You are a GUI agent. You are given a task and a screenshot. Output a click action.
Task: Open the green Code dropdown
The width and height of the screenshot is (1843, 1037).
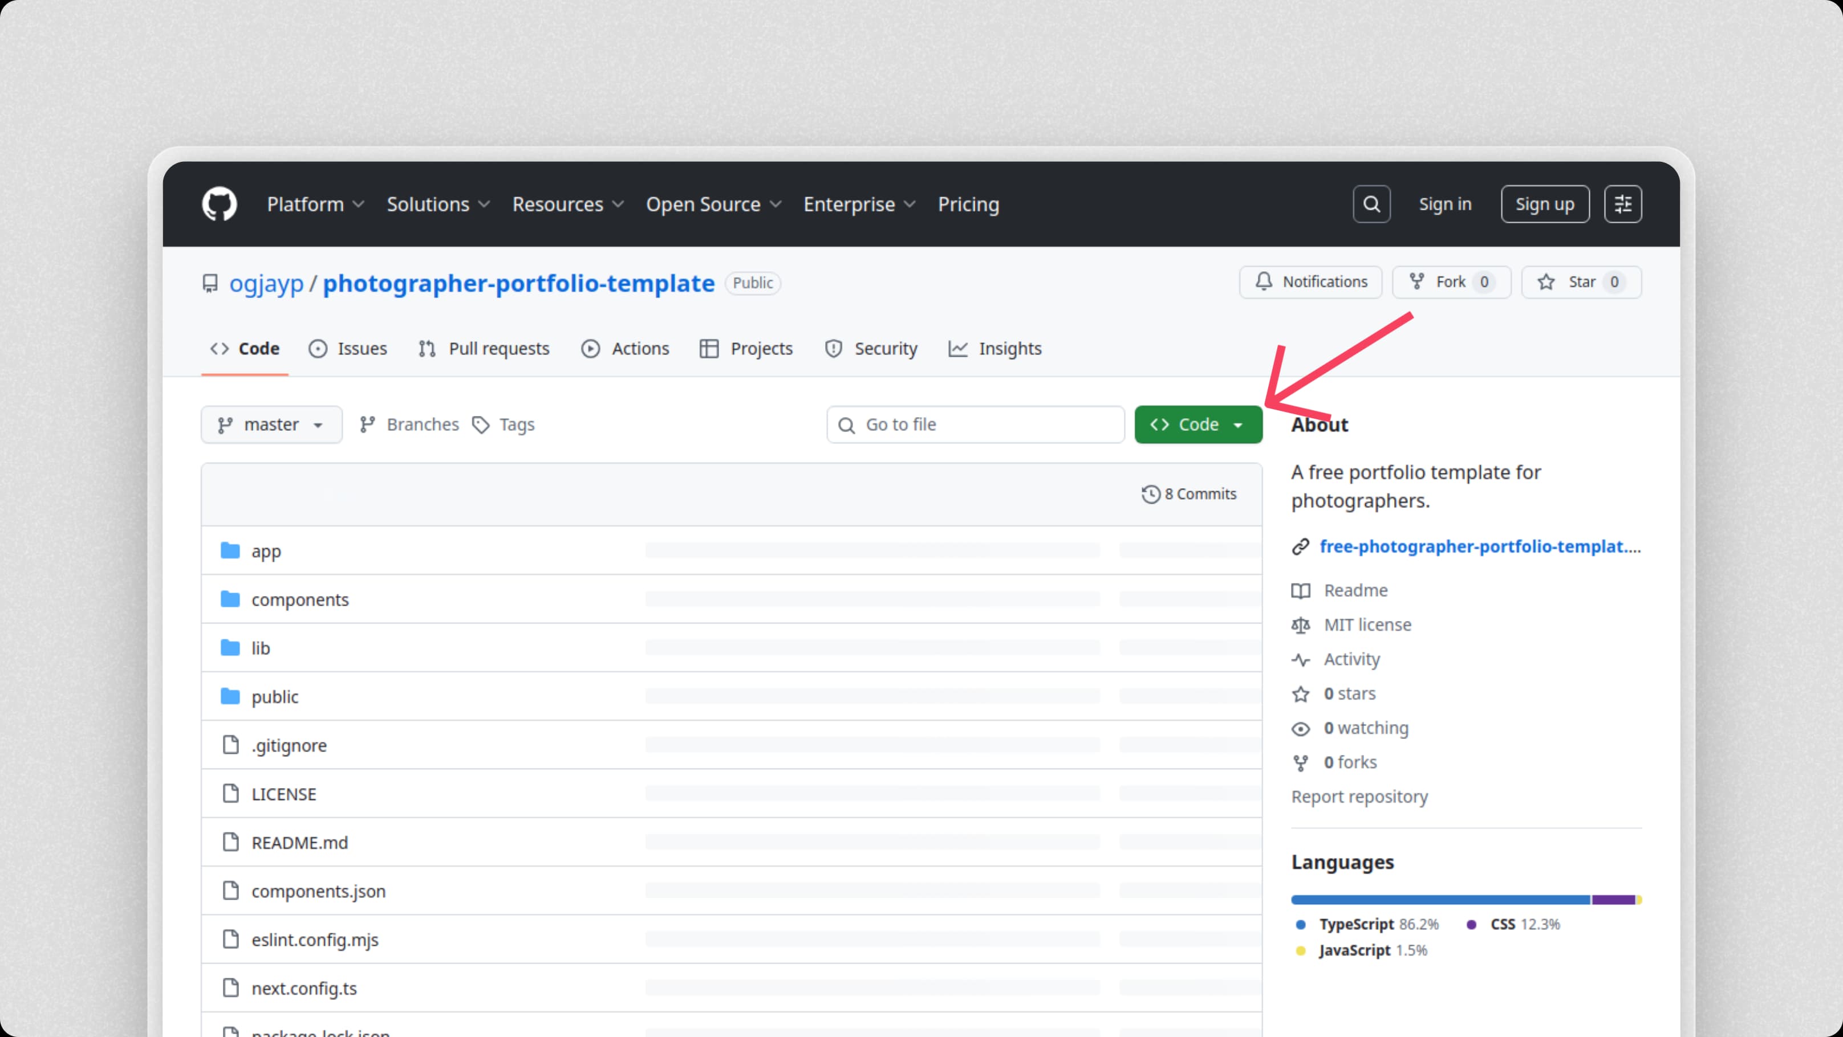click(x=1197, y=424)
